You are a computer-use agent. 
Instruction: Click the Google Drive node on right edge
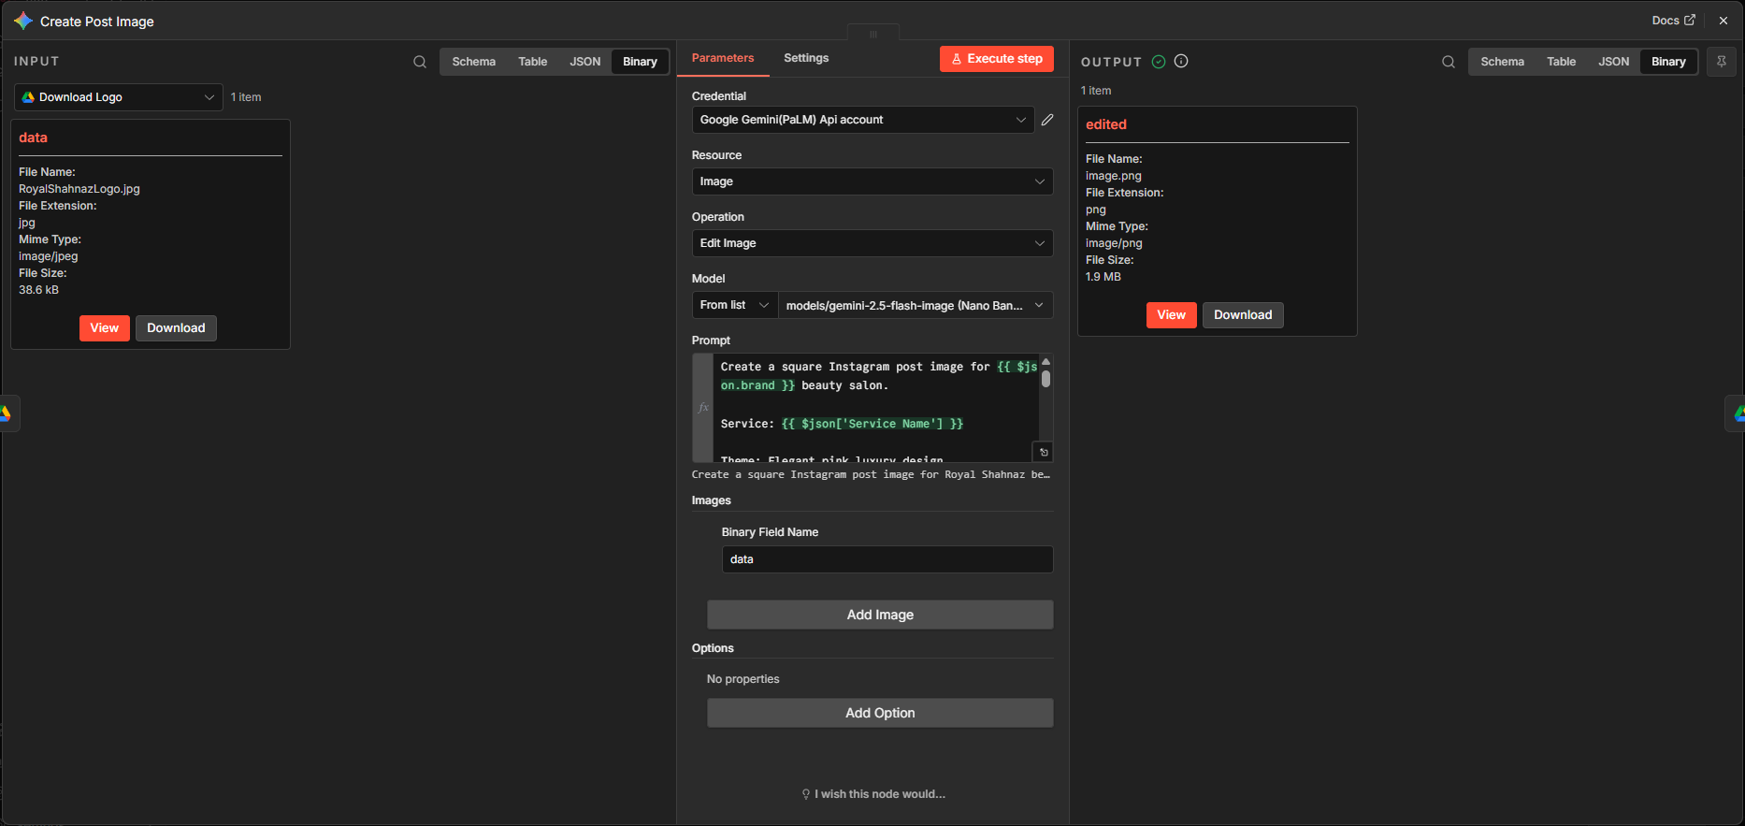(x=1738, y=413)
